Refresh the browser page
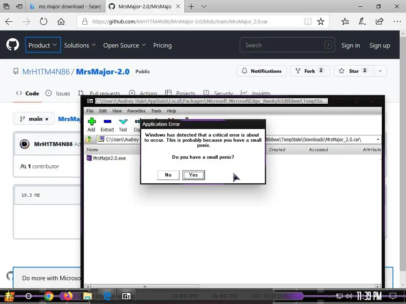 coord(44,21)
